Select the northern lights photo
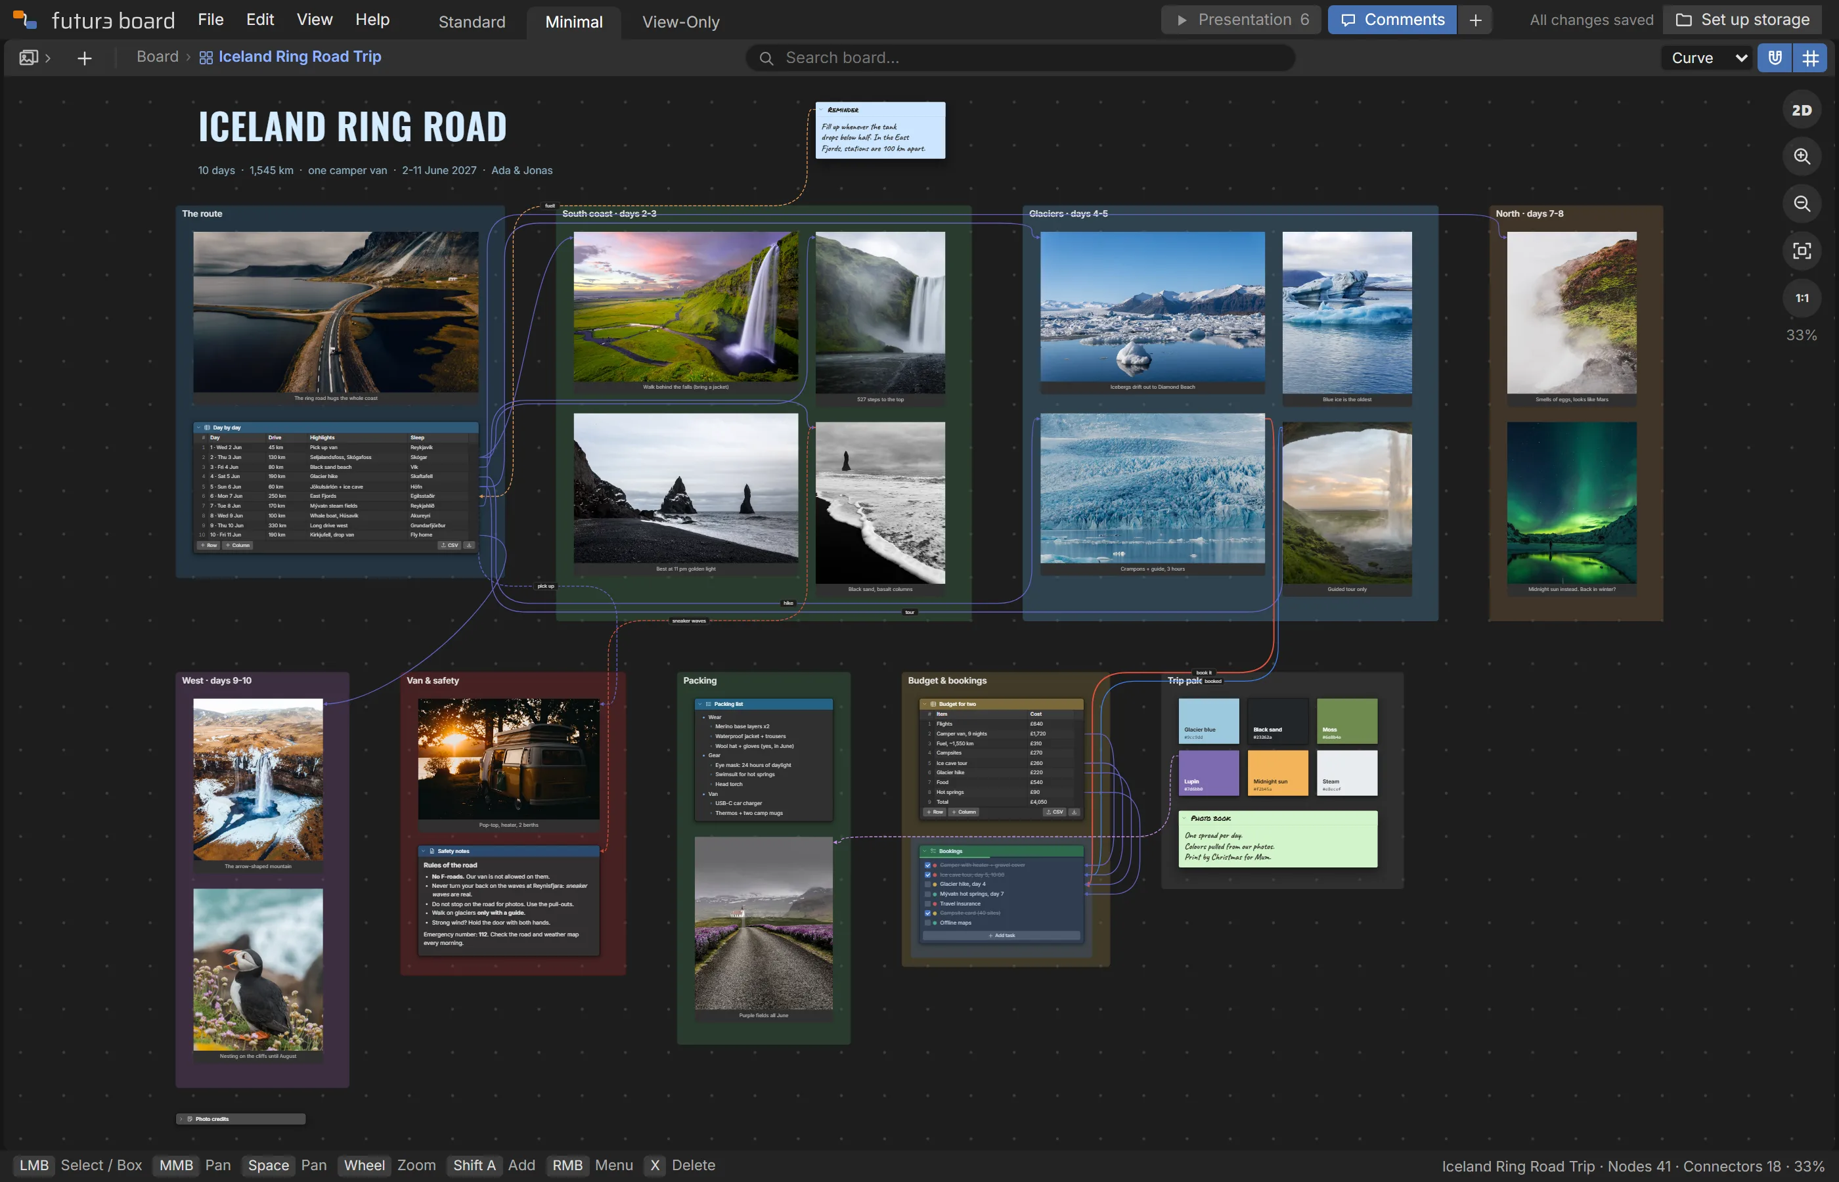The image size is (1839, 1182). tap(1571, 503)
